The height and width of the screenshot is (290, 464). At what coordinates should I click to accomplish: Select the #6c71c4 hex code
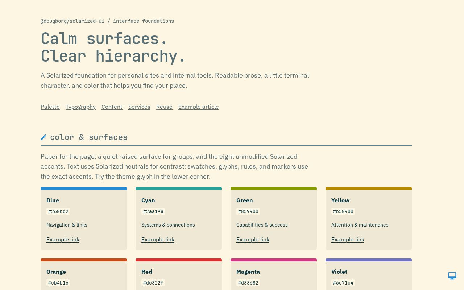[x=343, y=283]
